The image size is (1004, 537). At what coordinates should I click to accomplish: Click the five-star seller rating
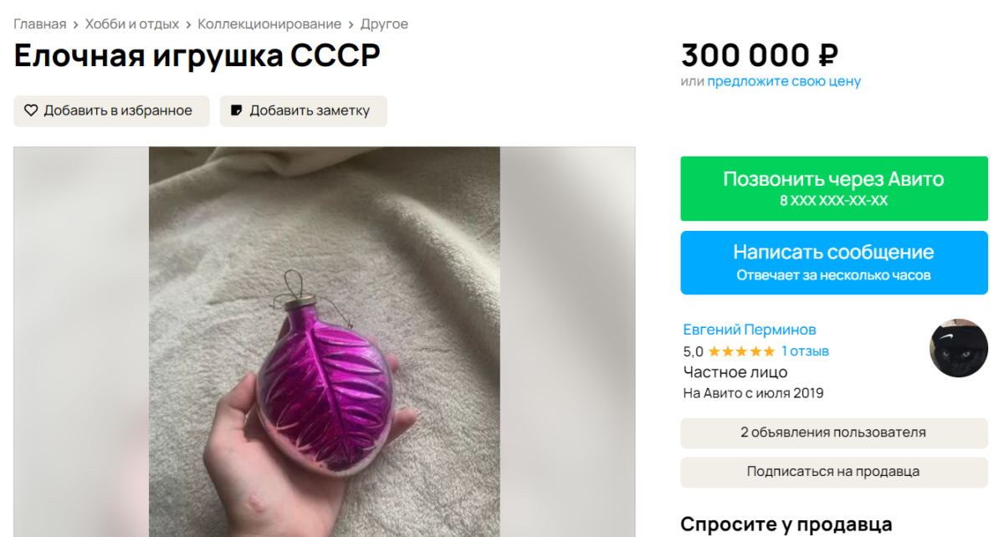click(741, 351)
